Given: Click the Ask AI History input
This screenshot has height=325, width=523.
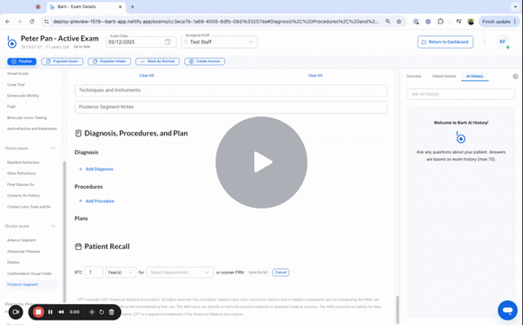Looking at the screenshot, I should [461, 94].
